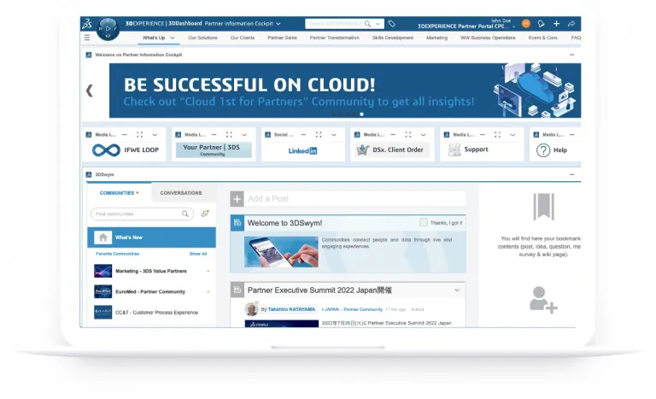Minimize the Welcome on Partner Information Cockpit widget
The width and height of the screenshot is (656, 399).
click(x=572, y=55)
